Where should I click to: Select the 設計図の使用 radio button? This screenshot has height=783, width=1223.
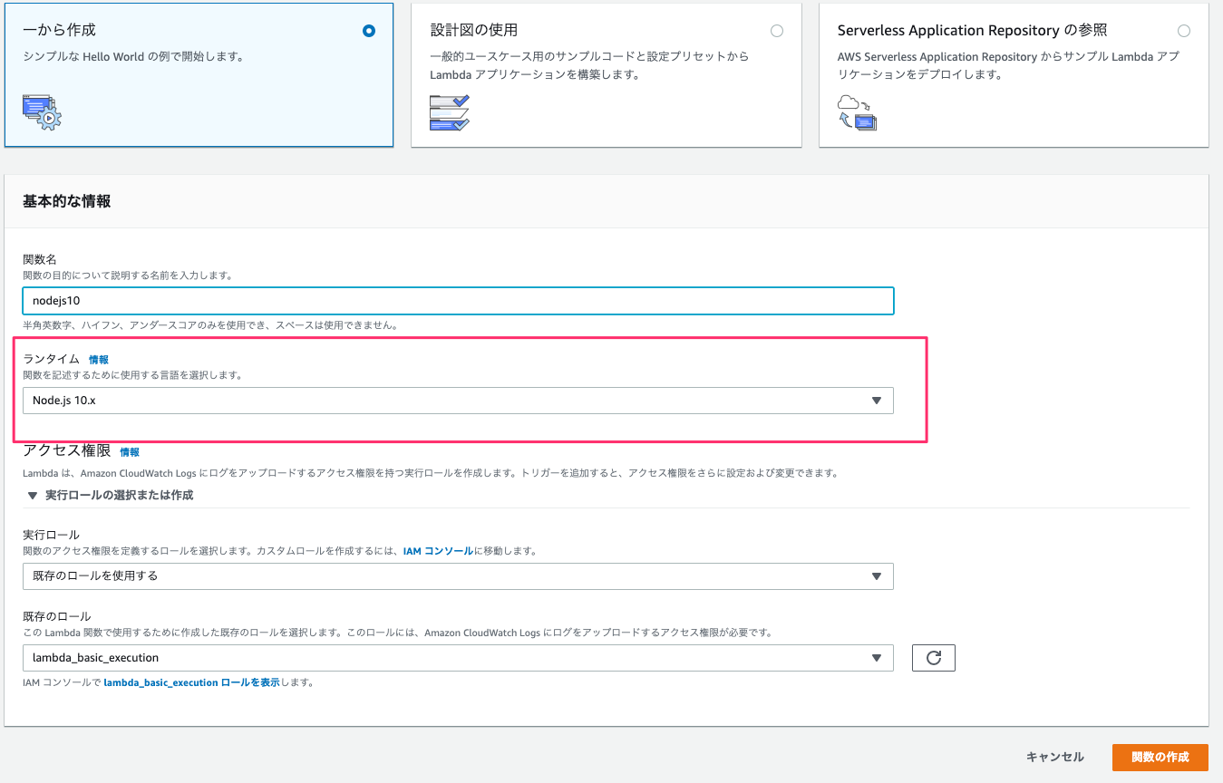click(x=776, y=30)
